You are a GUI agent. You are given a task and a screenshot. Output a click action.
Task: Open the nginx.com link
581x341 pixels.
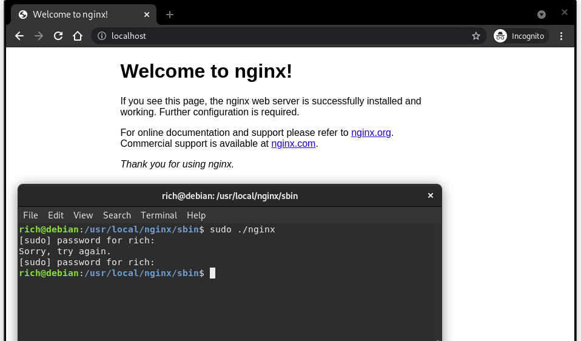point(293,144)
